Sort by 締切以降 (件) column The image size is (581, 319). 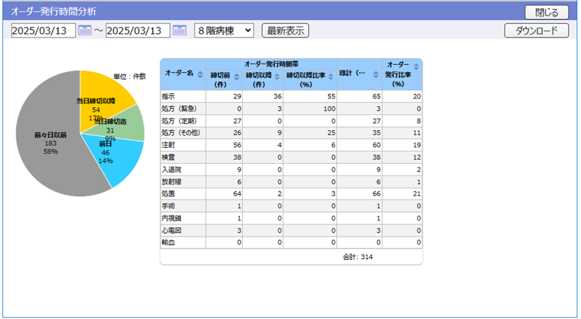(277, 78)
